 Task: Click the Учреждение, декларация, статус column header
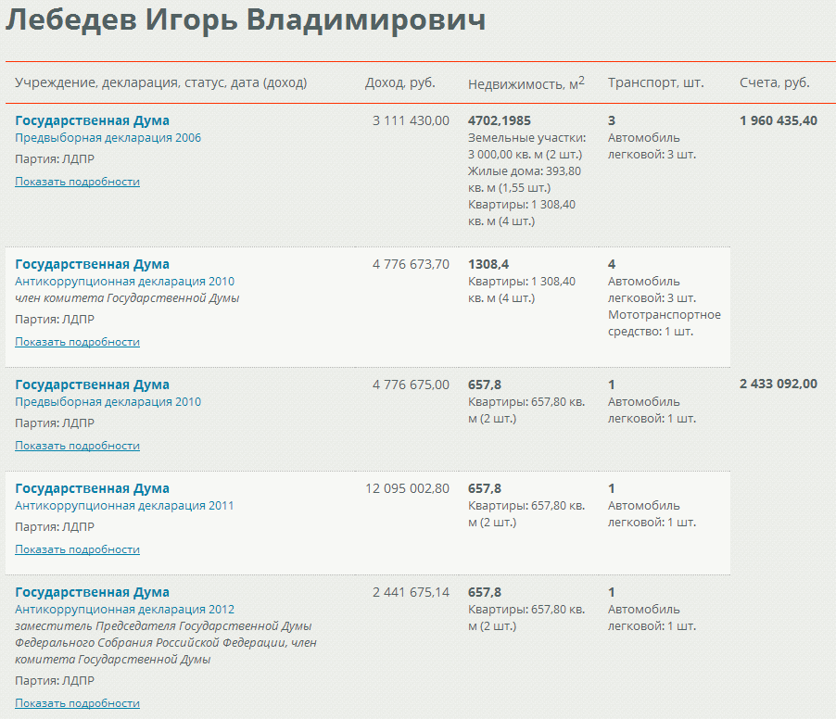pos(160,82)
